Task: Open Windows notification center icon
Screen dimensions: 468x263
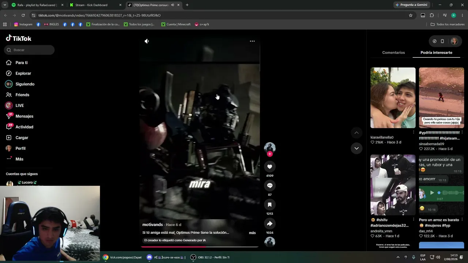Action: tap(461, 257)
